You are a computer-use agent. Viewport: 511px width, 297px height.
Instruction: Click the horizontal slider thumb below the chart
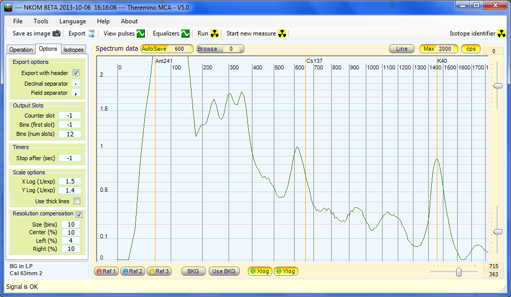coord(459,272)
